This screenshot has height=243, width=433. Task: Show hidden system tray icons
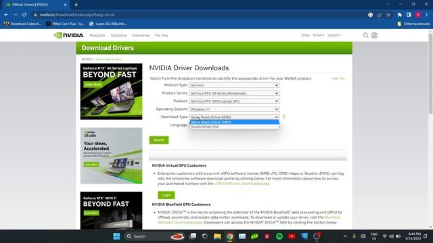(345, 236)
